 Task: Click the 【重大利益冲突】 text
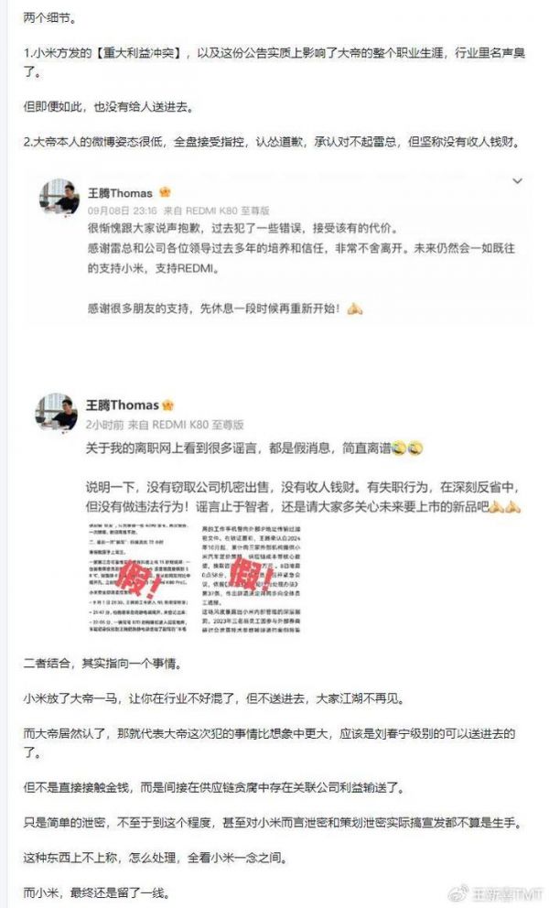click(142, 53)
